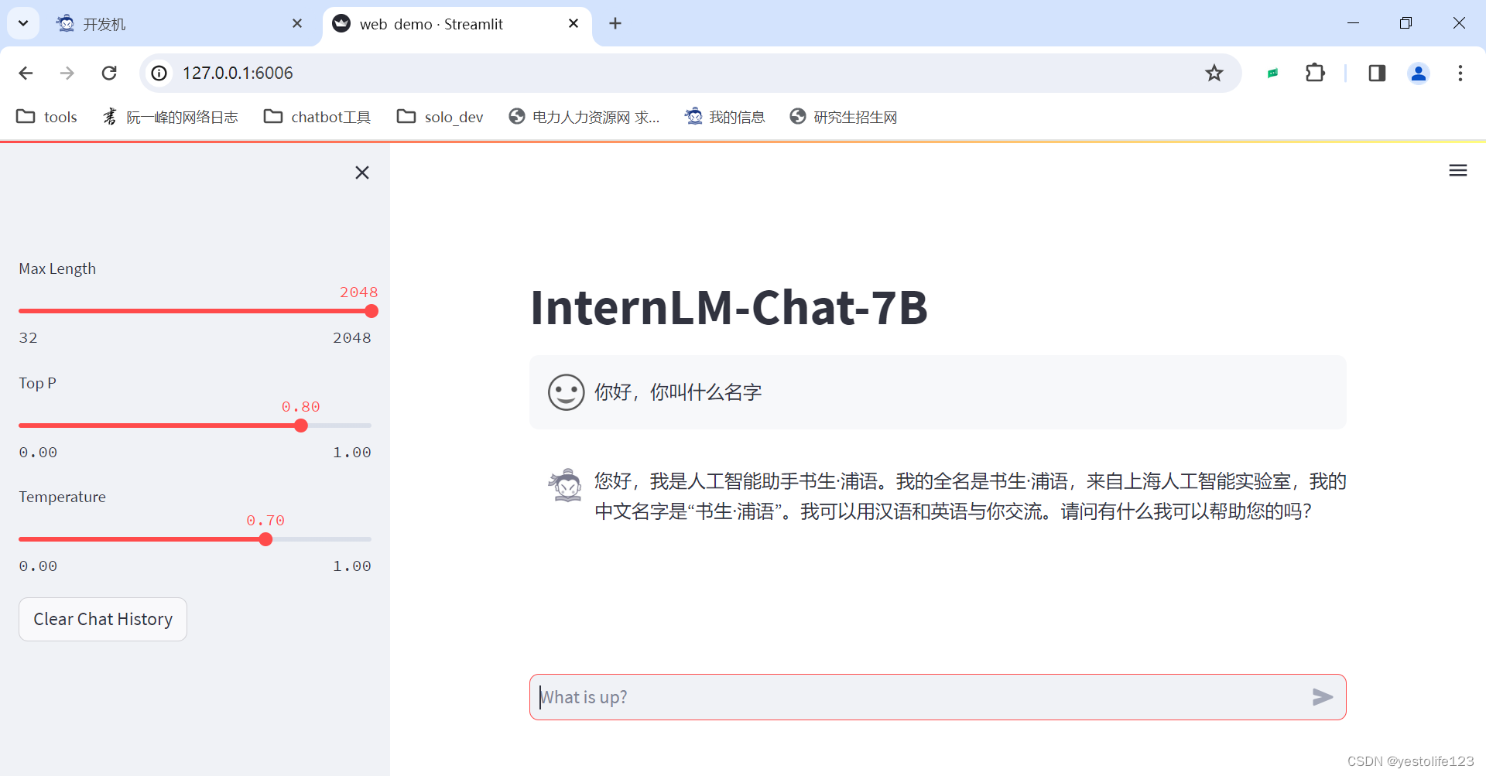Bookmark this page with the star icon
The width and height of the screenshot is (1486, 776).
tap(1214, 73)
